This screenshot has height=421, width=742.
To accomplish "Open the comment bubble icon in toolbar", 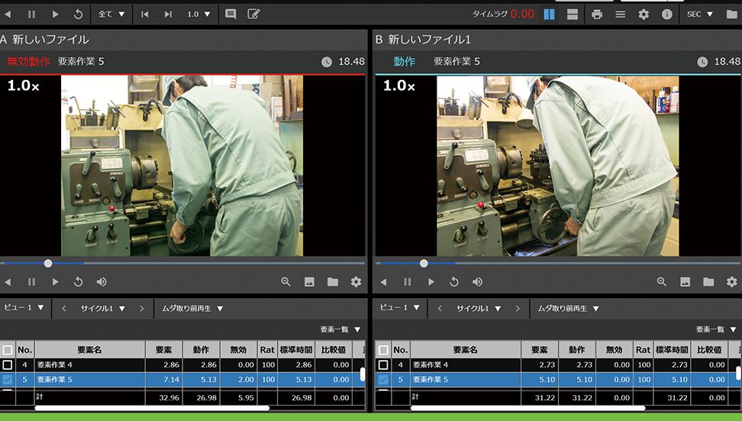I will [231, 14].
